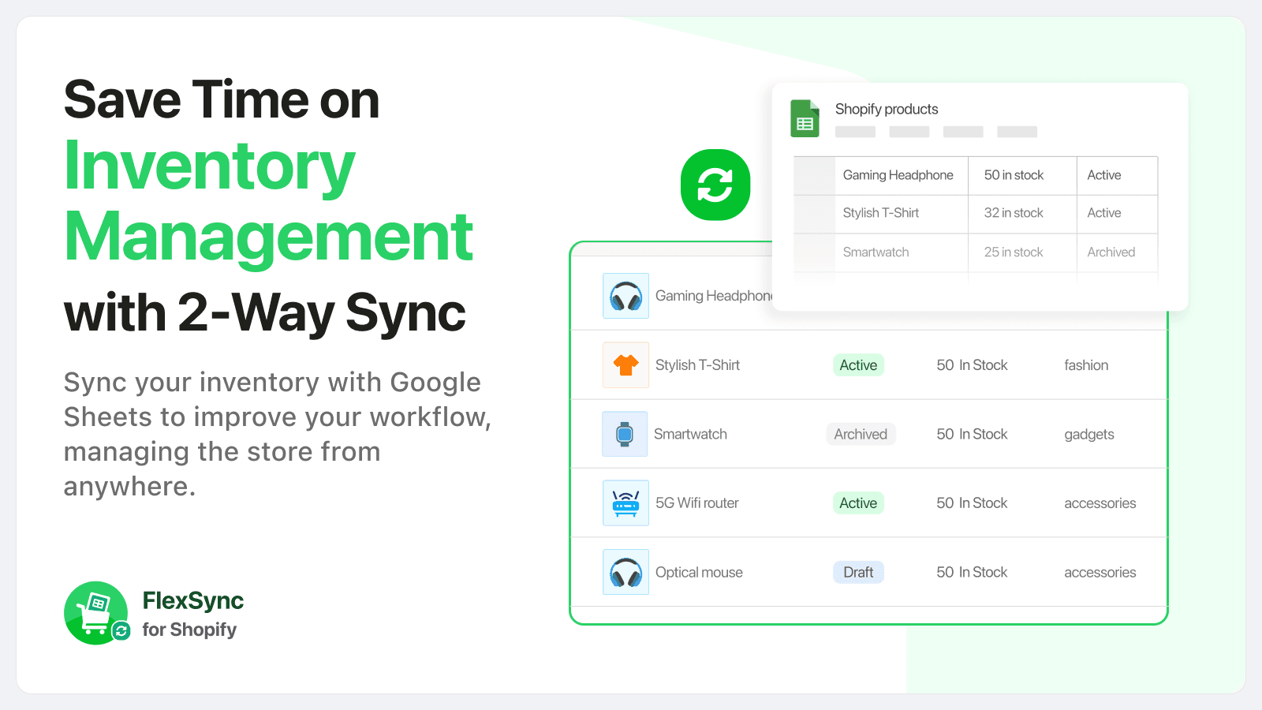Screen dimensions: 1262x710
Task: Select the Shopify products spreadsheet title
Action: [x=887, y=109]
